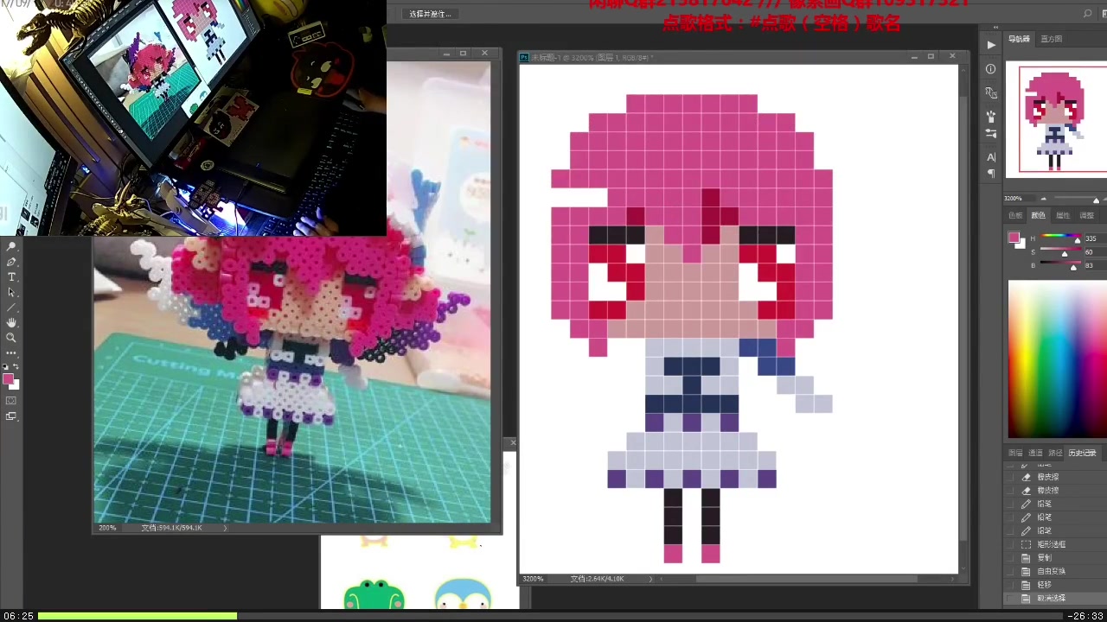The height and width of the screenshot is (622, 1107).
Task: Click the toolbar background white color swatch
Action: [x=15, y=384]
